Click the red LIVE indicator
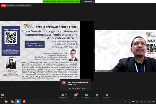This screenshot has height=104, width=156. click(3, 5)
